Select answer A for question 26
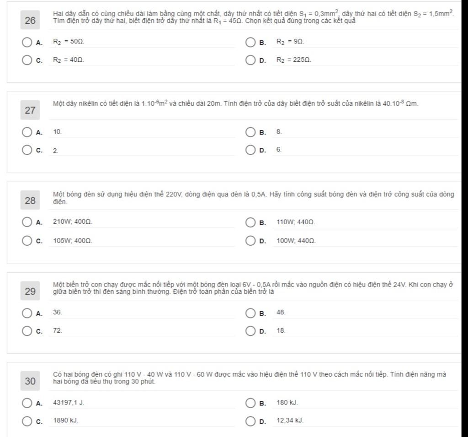 [27, 43]
